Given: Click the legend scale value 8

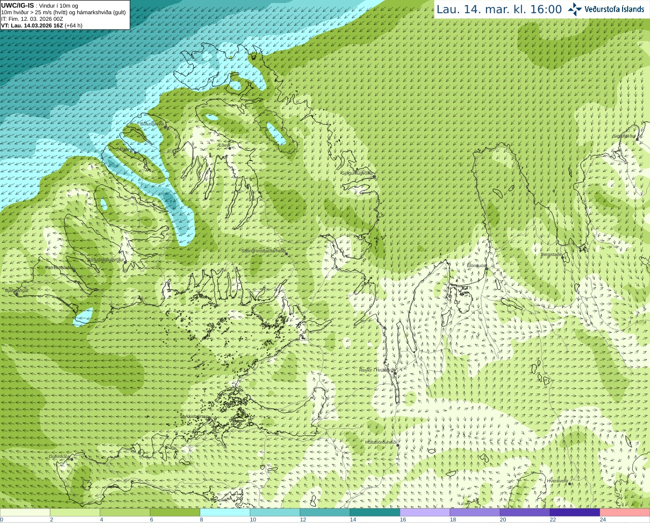Looking at the screenshot, I should point(202,519).
